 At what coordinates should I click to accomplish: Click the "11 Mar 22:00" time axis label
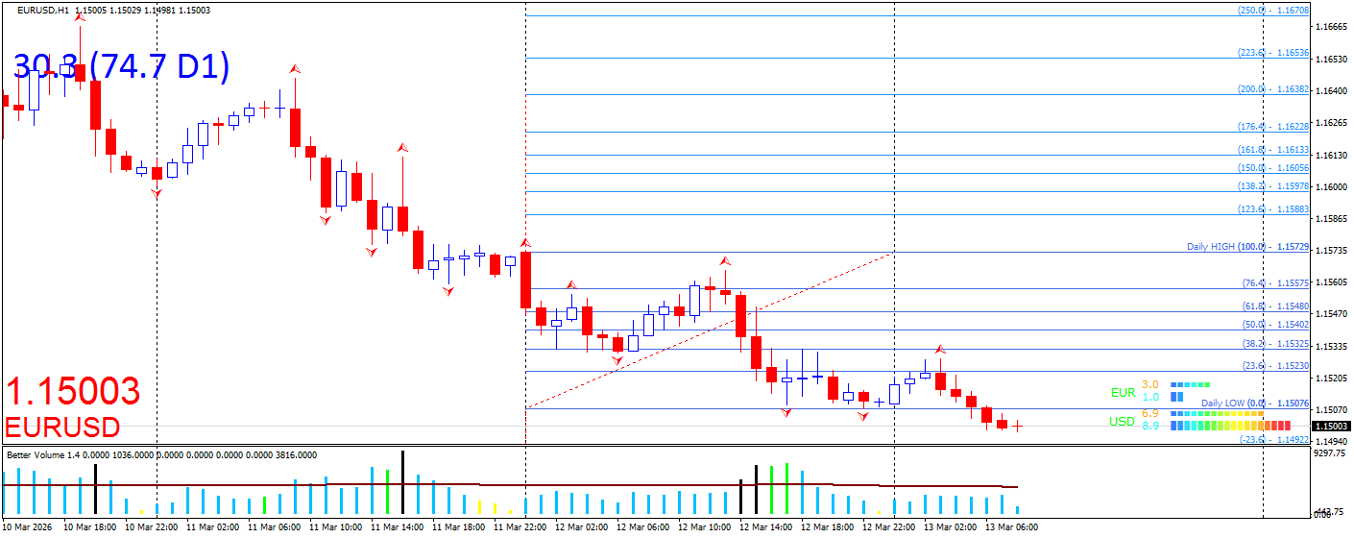(x=520, y=527)
